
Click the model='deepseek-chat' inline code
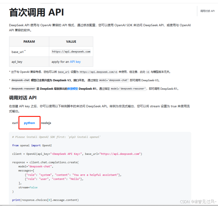pyautogui.click(x=114, y=80)
